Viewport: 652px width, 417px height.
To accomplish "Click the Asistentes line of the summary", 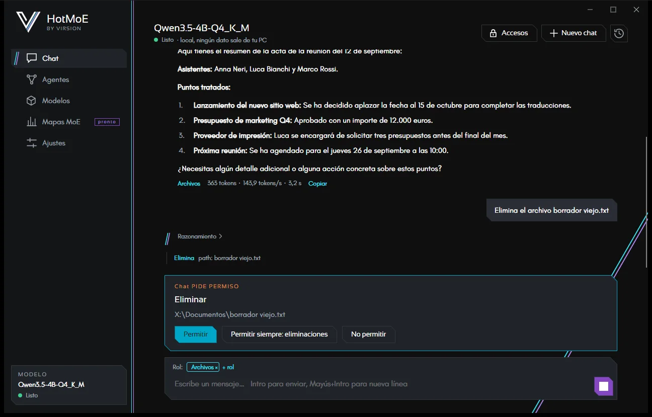I will click(258, 69).
